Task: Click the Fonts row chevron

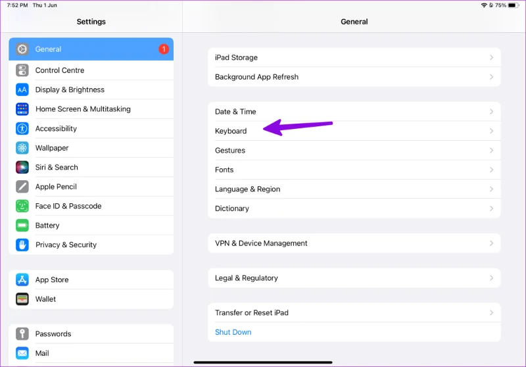Action: point(491,170)
